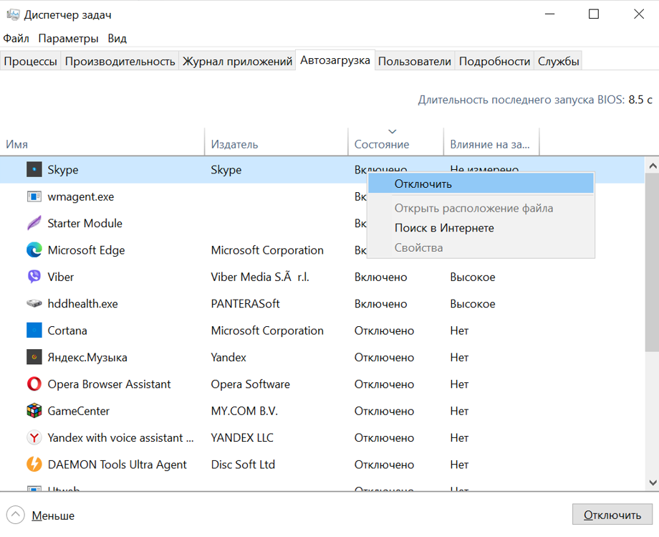
Task: Click the Microsoft Edge icon
Action: pos(34,250)
